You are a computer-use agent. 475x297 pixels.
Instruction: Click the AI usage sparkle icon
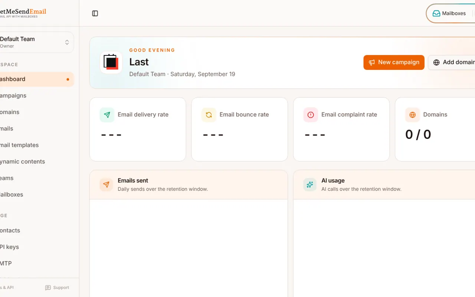310,185
